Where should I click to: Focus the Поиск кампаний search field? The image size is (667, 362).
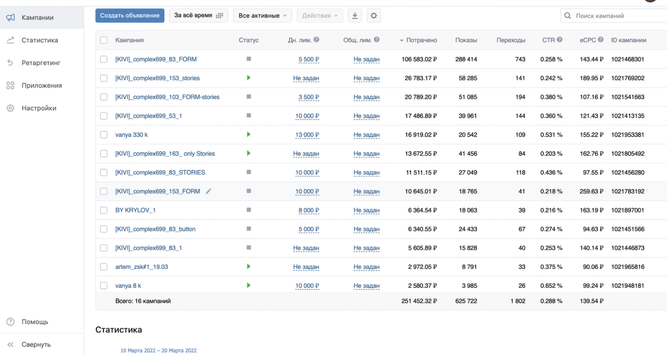click(614, 16)
